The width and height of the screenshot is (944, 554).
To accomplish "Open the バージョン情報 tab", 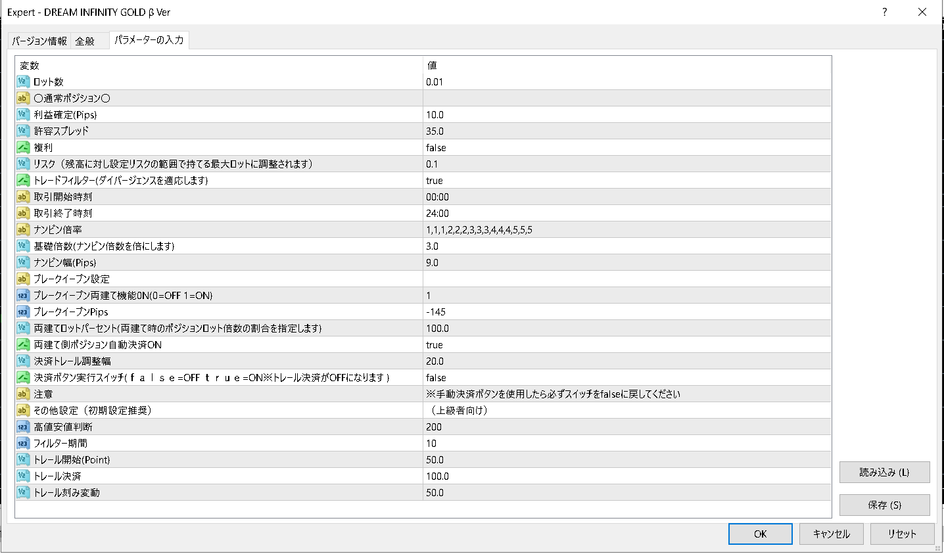I will click(39, 41).
